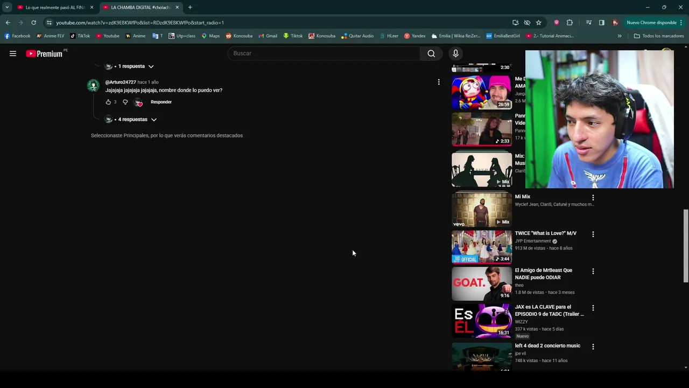This screenshot has width=689, height=388.
Task: Click the search magnifier button
Action: click(x=431, y=53)
